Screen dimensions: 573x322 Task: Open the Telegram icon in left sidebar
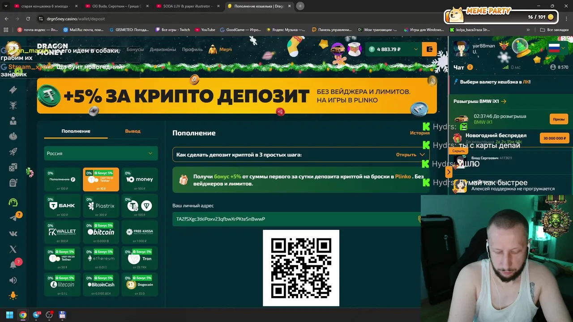[13, 218]
